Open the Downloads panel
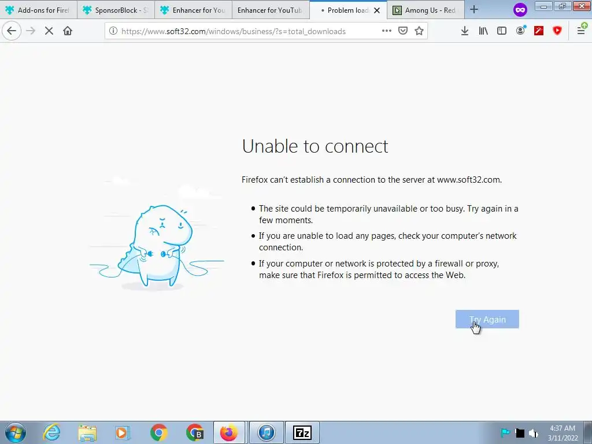 point(465,31)
